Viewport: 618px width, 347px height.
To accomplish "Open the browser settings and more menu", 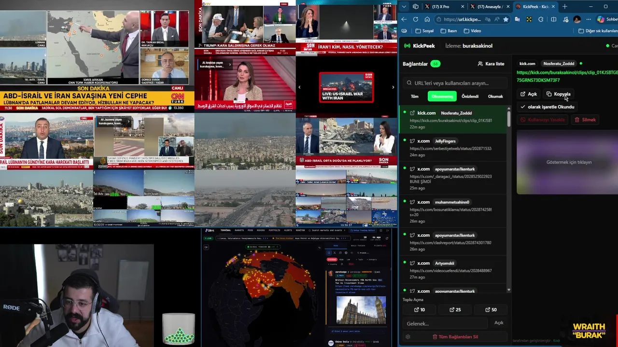I will click(x=589, y=19).
